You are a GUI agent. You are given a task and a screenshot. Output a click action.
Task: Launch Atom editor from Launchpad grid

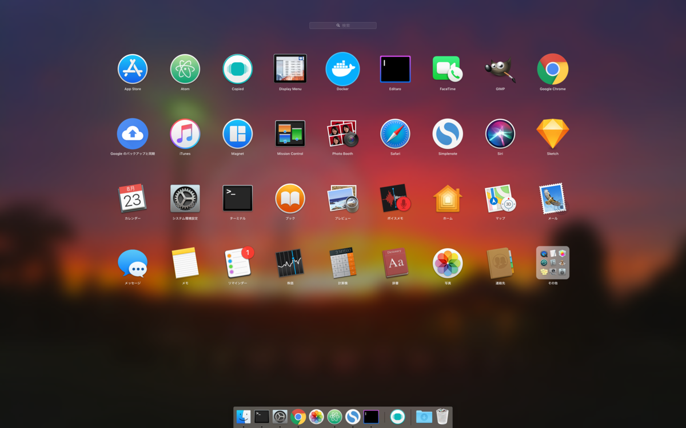pos(185,69)
